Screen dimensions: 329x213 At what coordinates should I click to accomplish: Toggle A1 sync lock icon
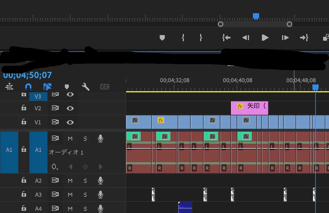55,138
